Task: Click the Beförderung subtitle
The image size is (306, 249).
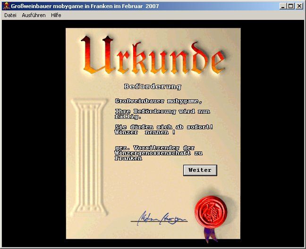Action: tap(153, 87)
